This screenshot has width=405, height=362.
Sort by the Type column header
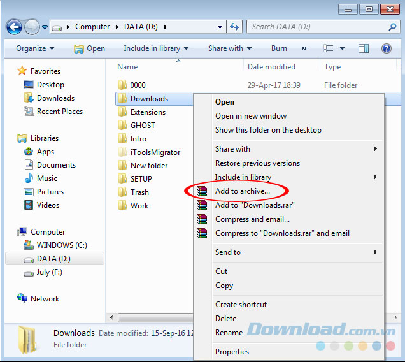pos(332,67)
